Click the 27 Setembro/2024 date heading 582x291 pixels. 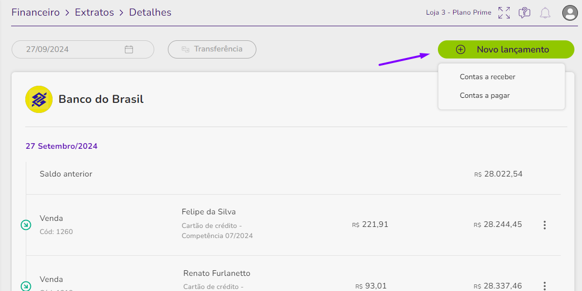(x=62, y=146)
